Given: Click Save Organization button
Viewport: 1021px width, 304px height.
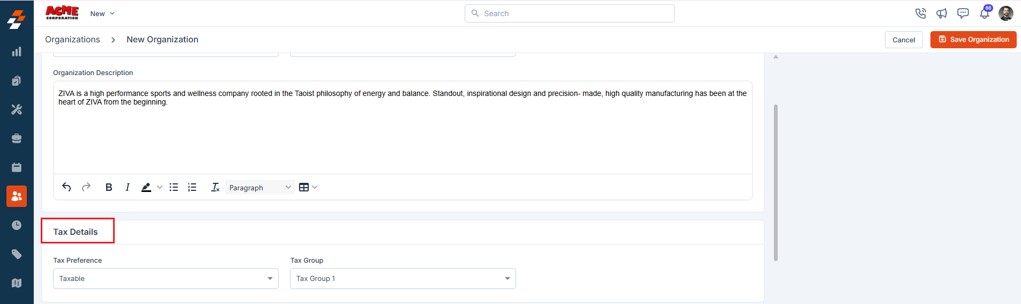Looking at the screenshot, I should coord(973,40).
